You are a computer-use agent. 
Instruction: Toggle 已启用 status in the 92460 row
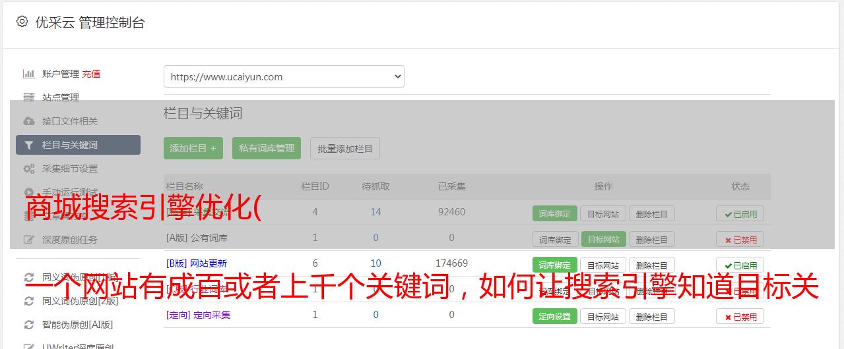pyautogui.click(x=740, y=213)
